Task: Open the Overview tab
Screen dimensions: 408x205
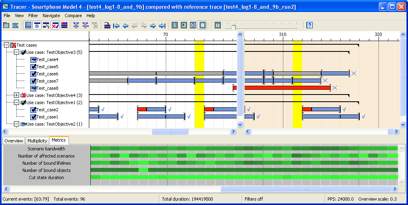Action: coord(14,141)
